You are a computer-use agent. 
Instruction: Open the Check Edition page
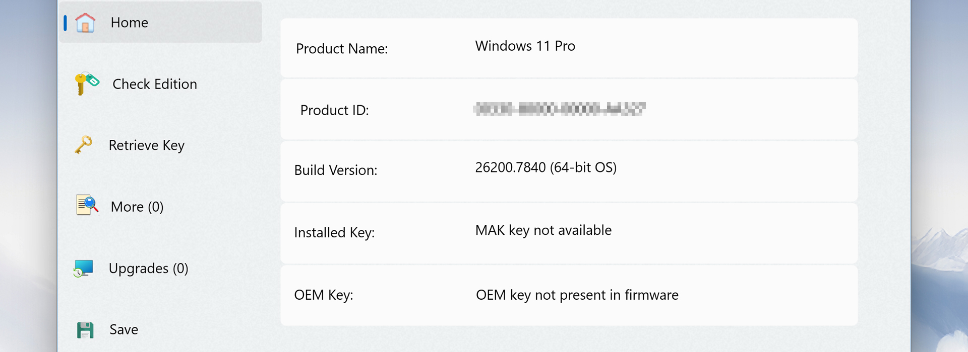(x=155, y=84)
